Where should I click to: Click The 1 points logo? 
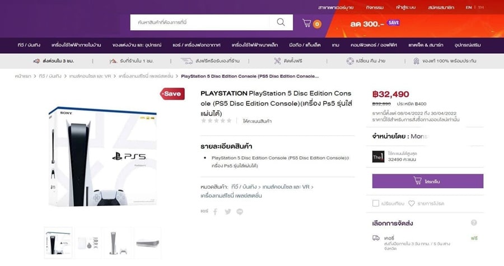(x=379, y=156)
